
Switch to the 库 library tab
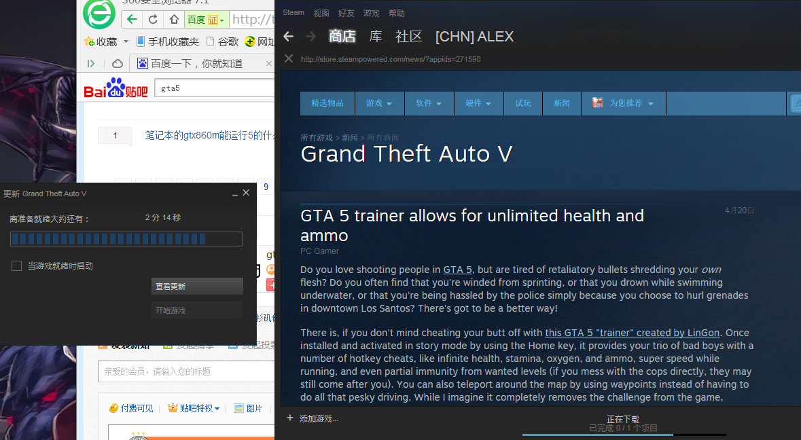pyautogui.click(x=376, y=36)
